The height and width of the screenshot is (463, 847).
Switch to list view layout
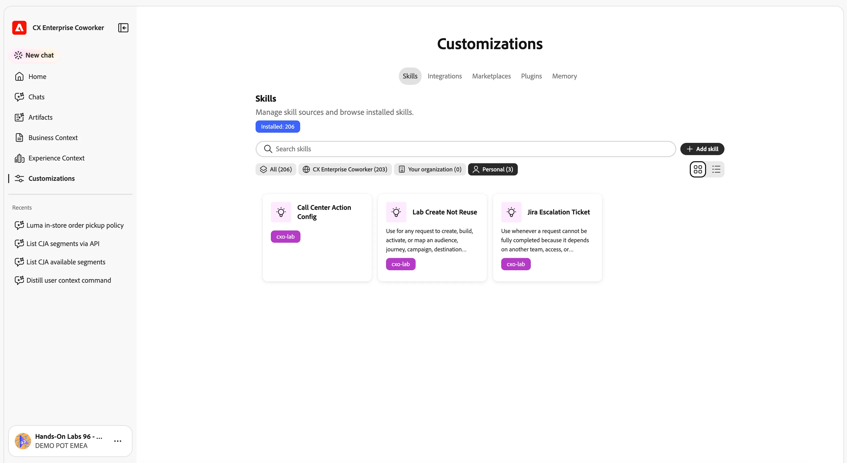[x=716, y=170]
